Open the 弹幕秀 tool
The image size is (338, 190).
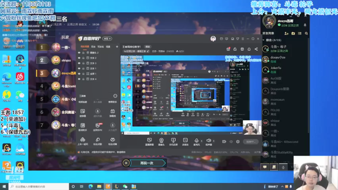point(112,113)
